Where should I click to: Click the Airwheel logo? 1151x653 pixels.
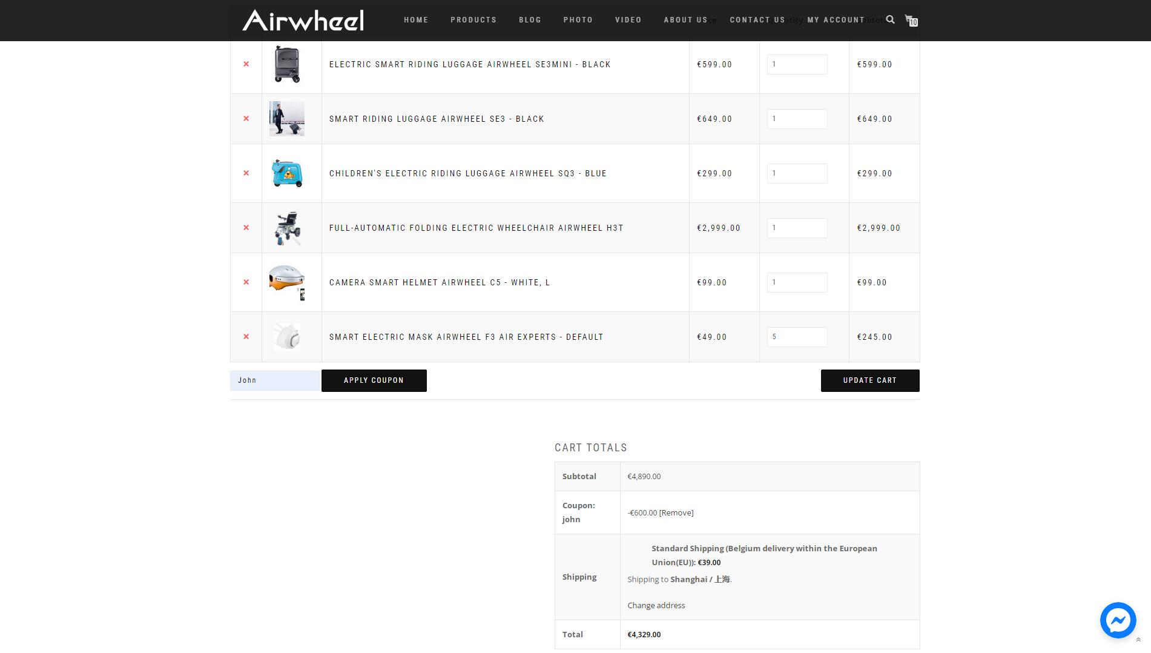(x=303, y=20)
